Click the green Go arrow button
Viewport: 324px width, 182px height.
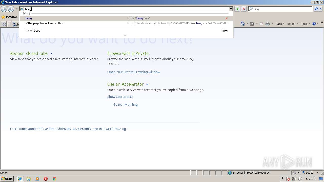[x=237, y=9]
